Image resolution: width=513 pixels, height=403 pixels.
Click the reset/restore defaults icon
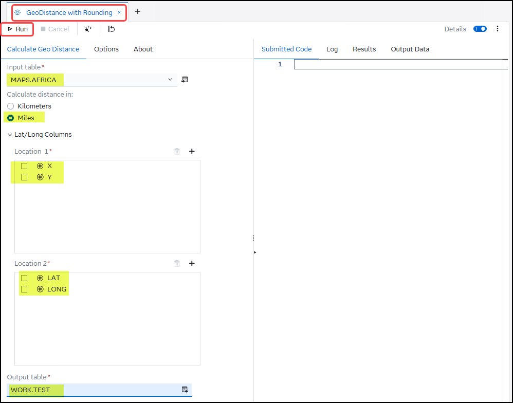[111, 29]
